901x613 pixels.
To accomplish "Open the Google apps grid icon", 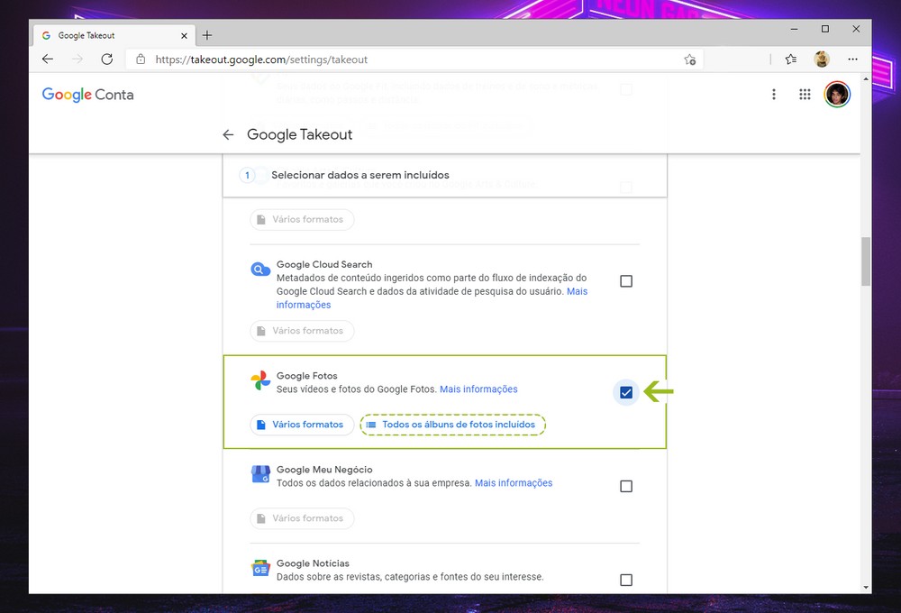I will tap(805, 95).
